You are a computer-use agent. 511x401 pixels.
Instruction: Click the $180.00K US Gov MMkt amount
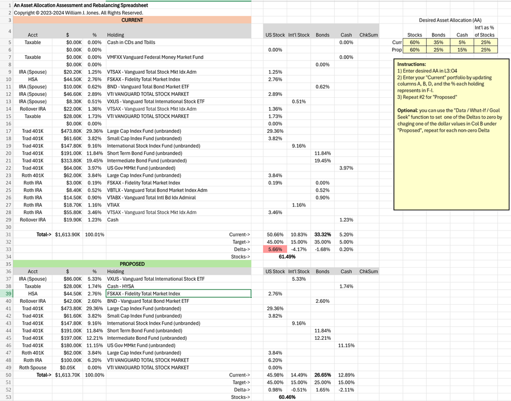67,345
